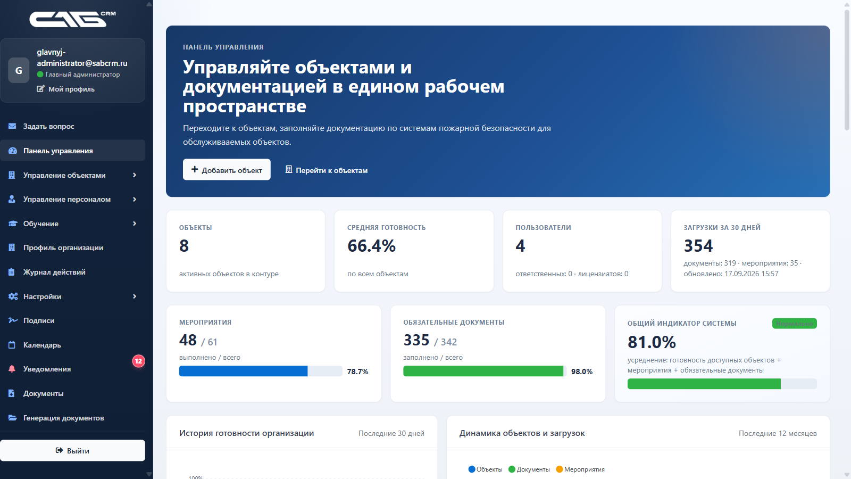
Task: Toggle the Мероприятия legend series in chart
Action: click(x=580, y=469)
